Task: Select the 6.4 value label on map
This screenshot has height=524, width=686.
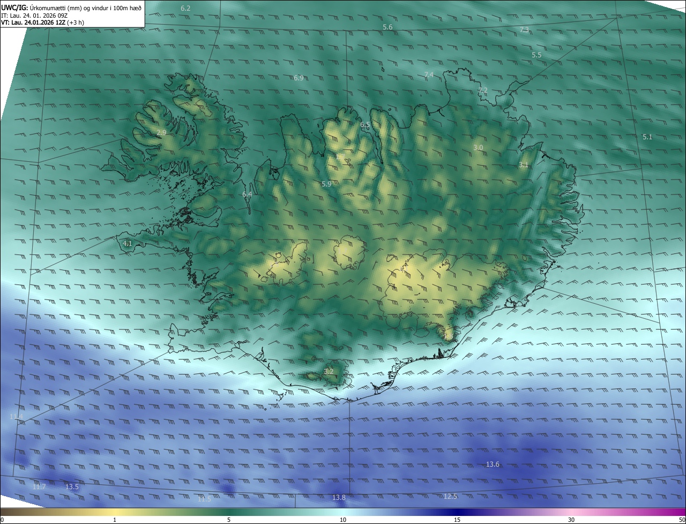Action: 247,194
